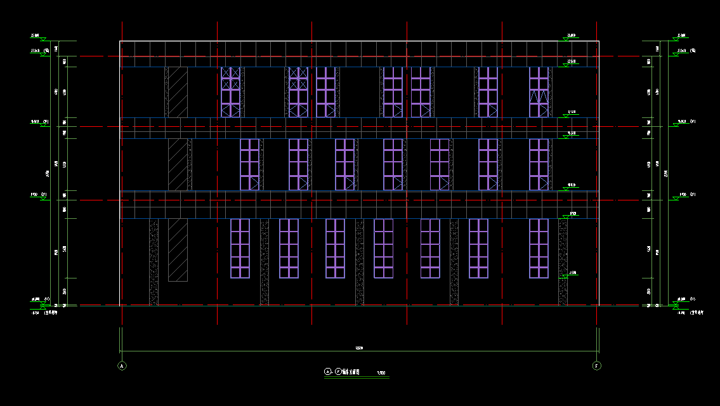Select the tall hatched panel on ground floor
The width and height of the screenshot is (720, 406).
178,250
